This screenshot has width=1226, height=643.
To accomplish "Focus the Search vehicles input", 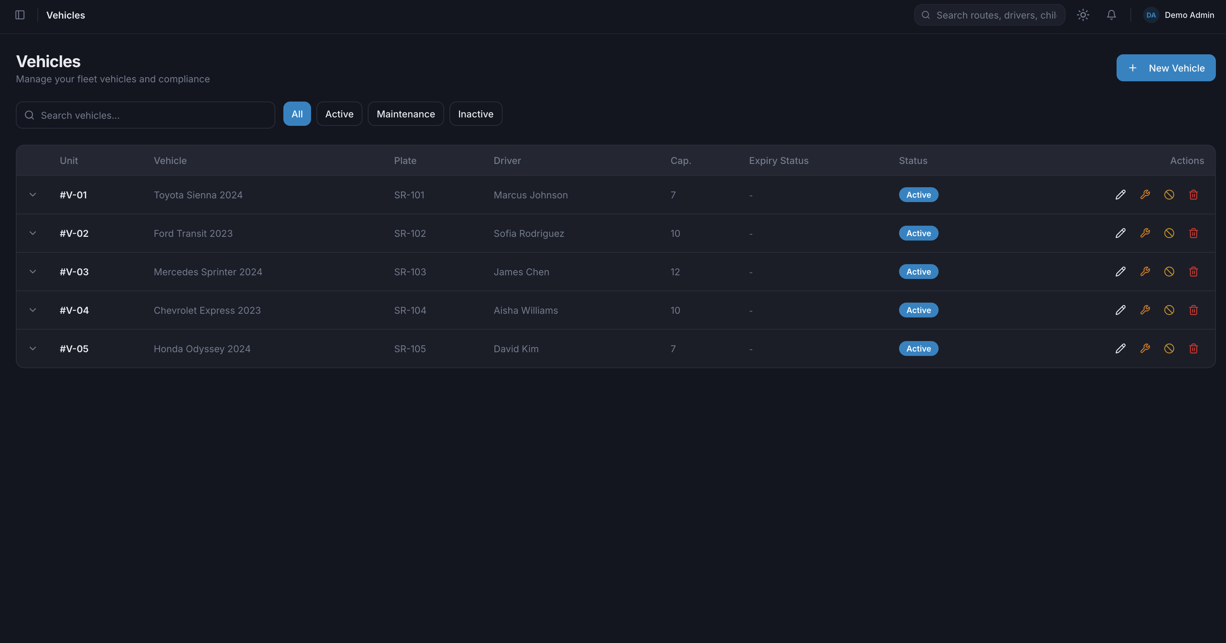I will click(x=152, y=115).
